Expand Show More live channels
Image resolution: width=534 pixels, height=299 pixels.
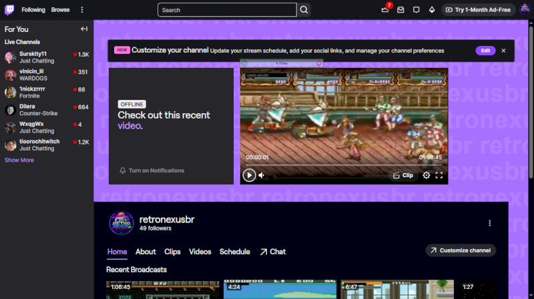pos(19,160)
